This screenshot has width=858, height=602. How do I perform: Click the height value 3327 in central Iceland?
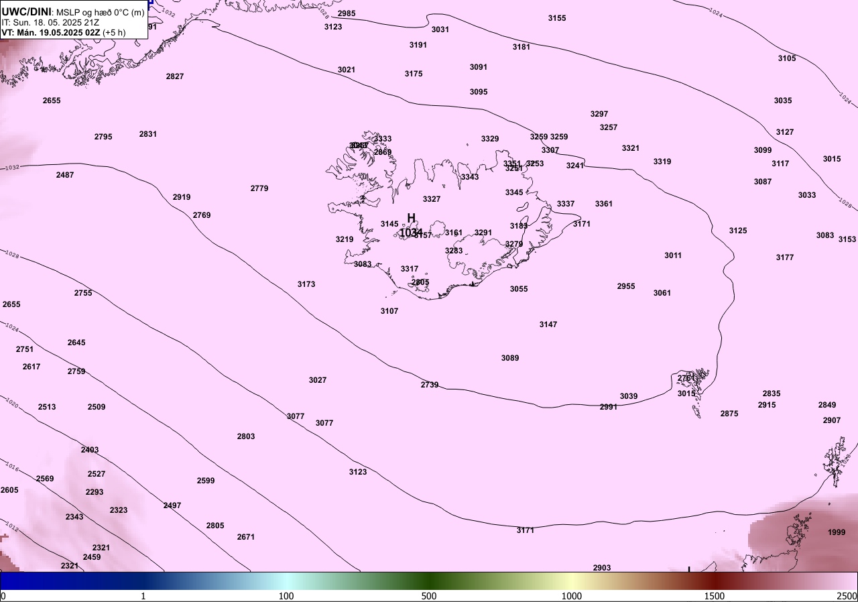click(432, 199)
